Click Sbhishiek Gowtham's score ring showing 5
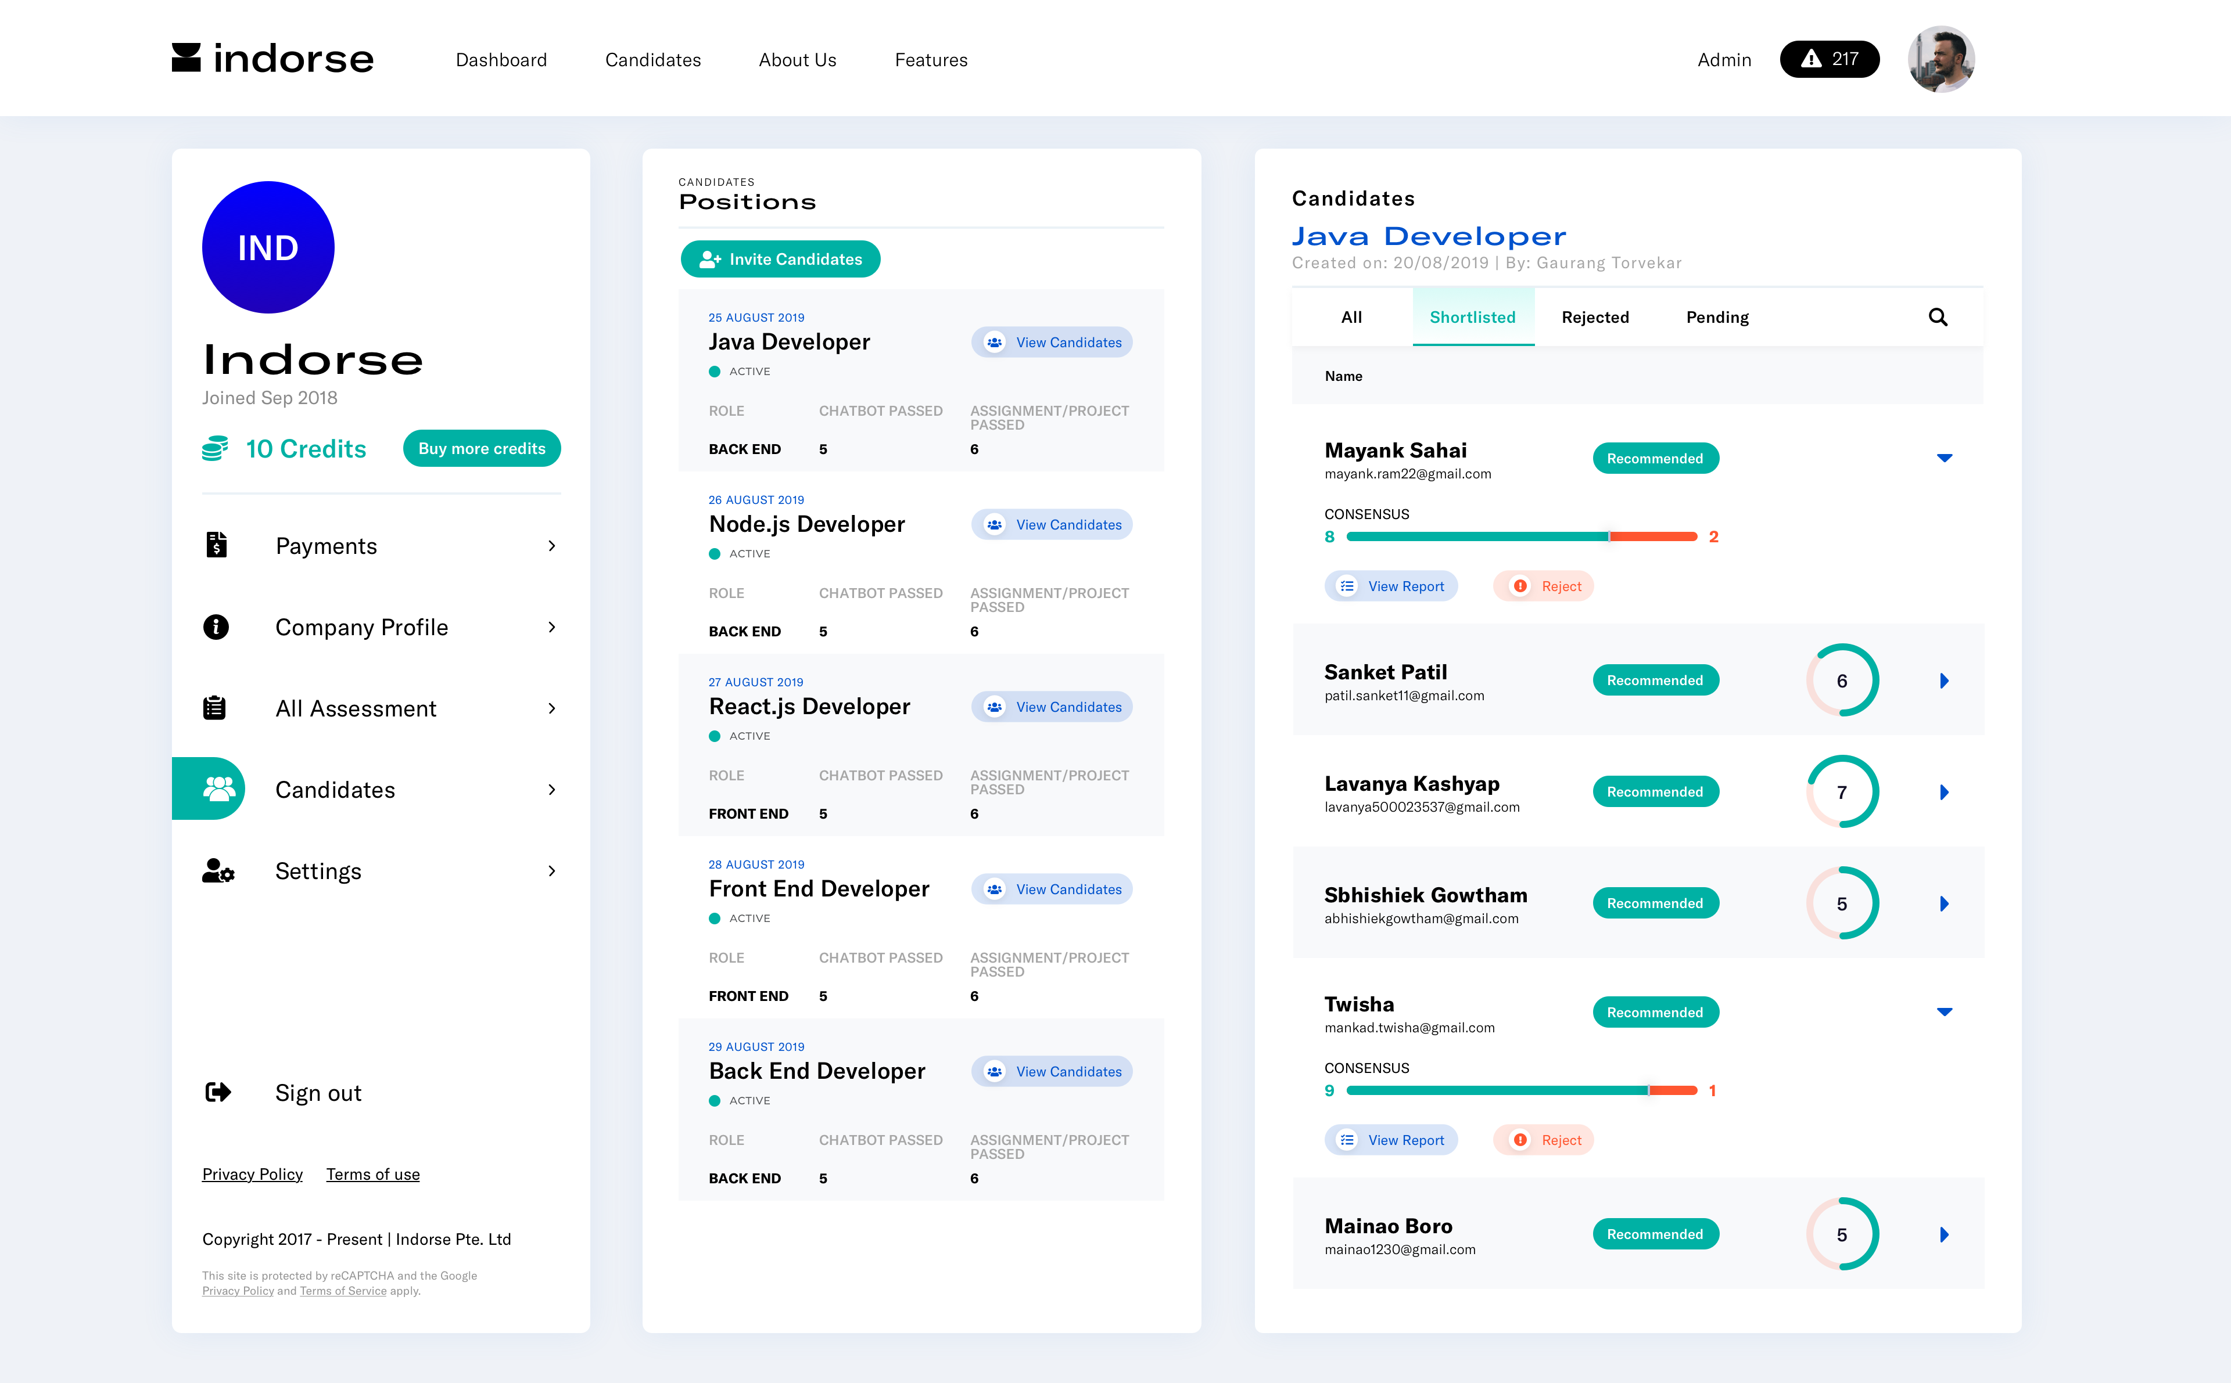Viewport: 2231px width, 1383px height. [x=1842, y=903]
